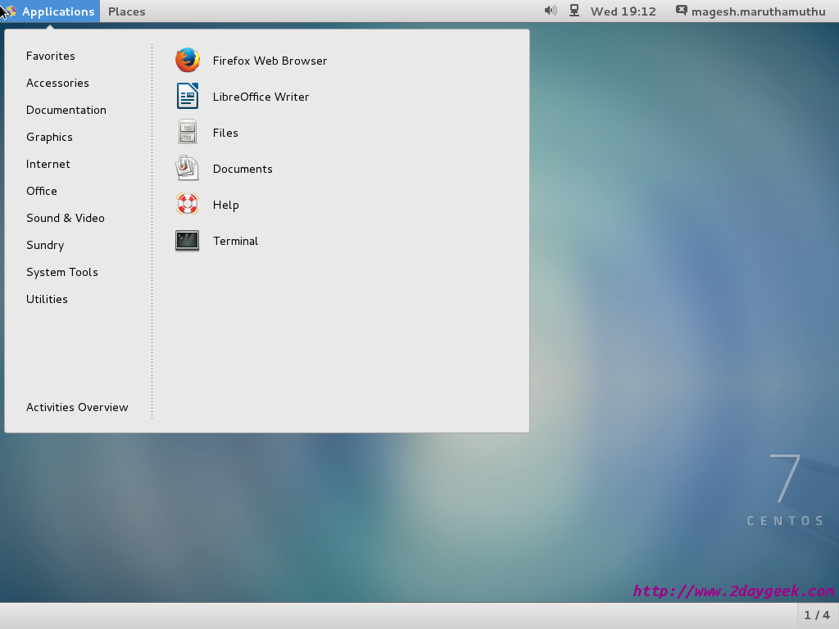The height and width of the screenshot is (629, 839).
Task: Open the Help lifebuoy icon
Action: pyautogui.click(x=188, y=204)
